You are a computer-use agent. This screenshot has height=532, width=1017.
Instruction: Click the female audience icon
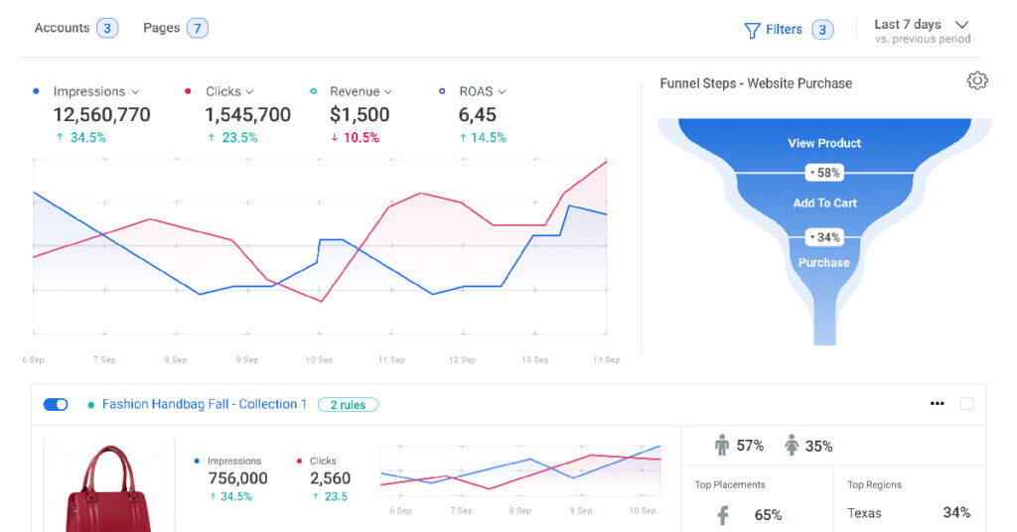(x=792, y=446)
